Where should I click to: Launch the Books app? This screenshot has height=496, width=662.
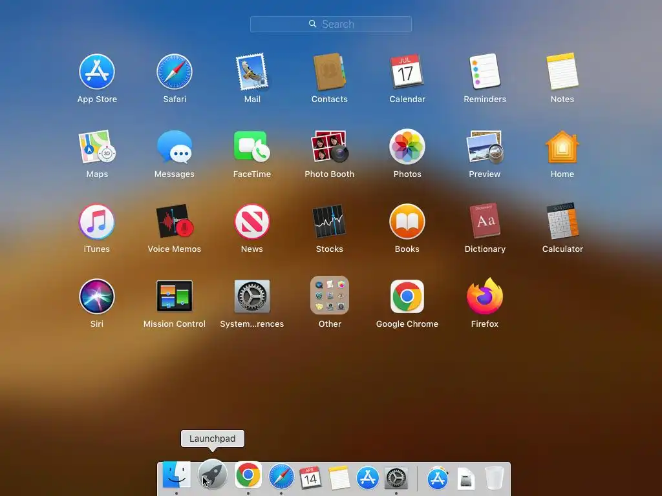(407, 222)
